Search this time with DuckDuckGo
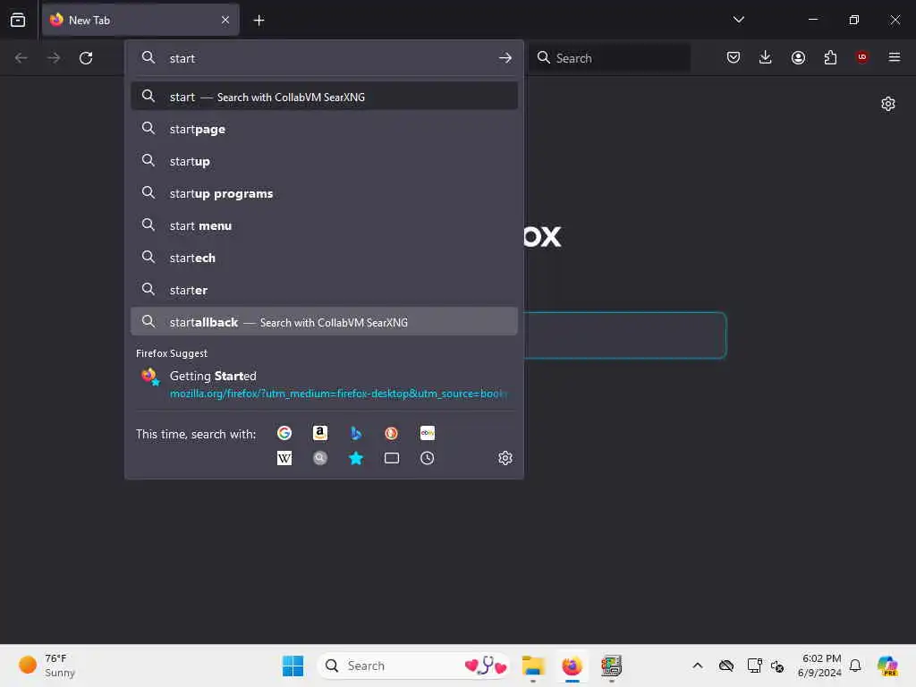 point(392,433)
